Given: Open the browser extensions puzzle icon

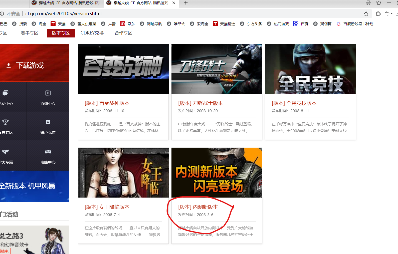Looking at the screenshot, I should 378,14.
